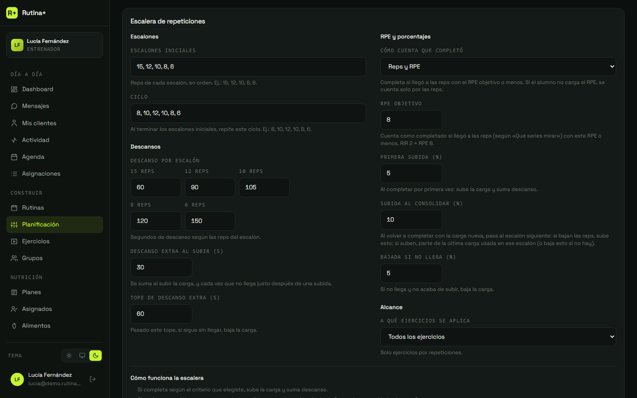
Task: Go to Planes menu item
Action: (54, 292)
